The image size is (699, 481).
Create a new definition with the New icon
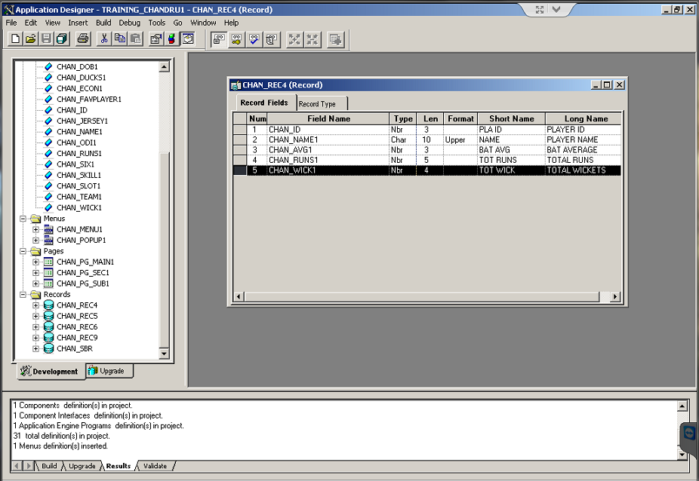coord(14,39)
